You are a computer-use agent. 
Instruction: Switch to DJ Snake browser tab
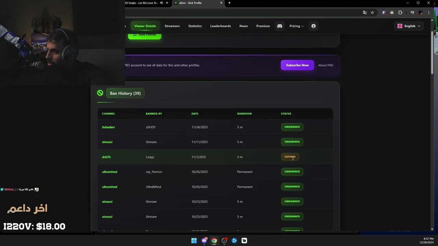(x=142, y=3)
